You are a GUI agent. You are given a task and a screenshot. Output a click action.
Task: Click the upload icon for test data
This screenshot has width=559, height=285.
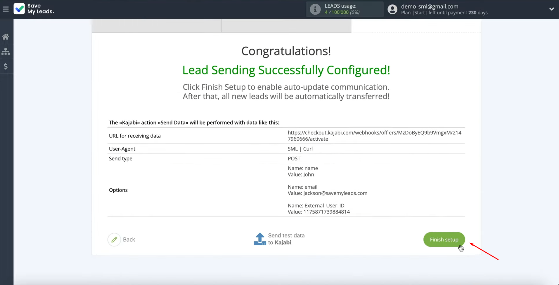pyautogui.click(x=260, y=239)
